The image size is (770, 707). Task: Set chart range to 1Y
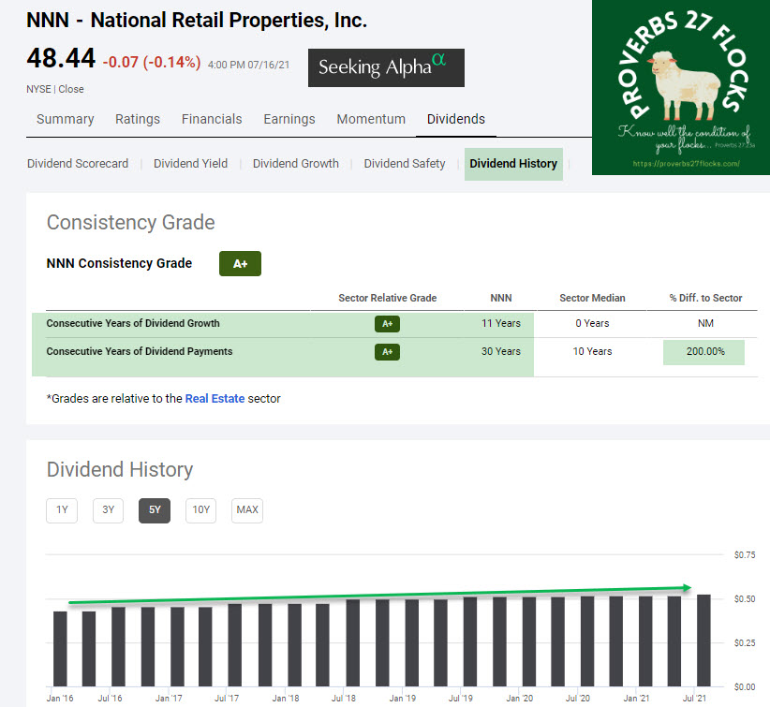(62, 510)
